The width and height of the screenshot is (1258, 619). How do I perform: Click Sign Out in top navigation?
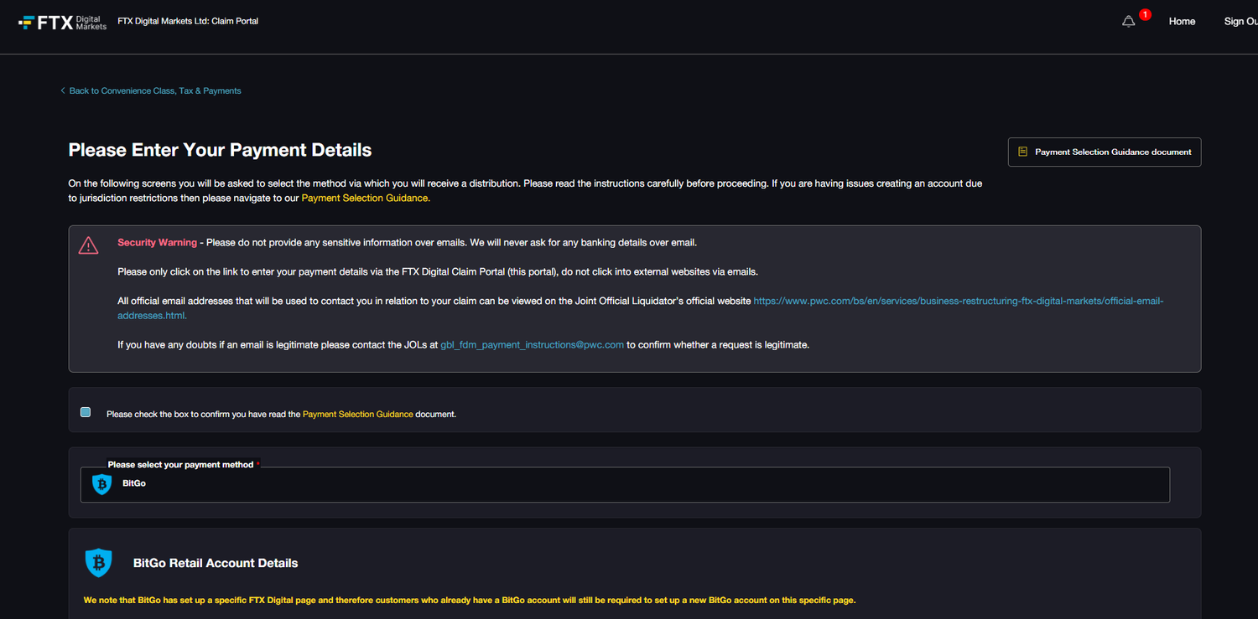[1240, 22]
